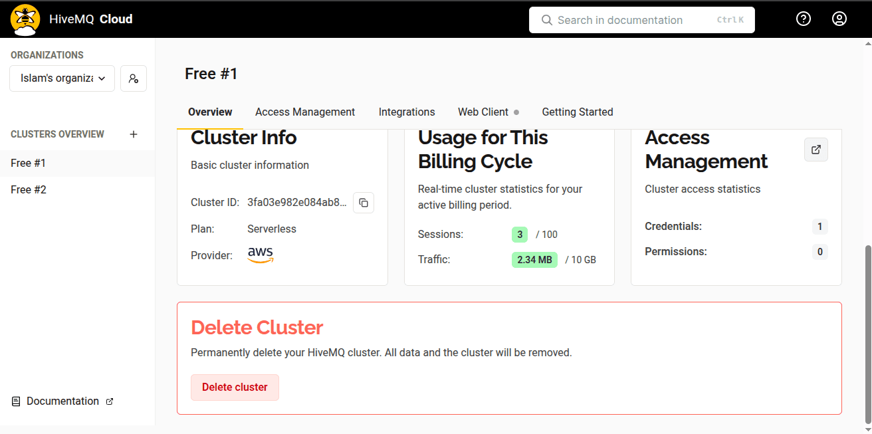
Task: Copy the Cluster ID to clipboard
Action: [x=364, y=203]
